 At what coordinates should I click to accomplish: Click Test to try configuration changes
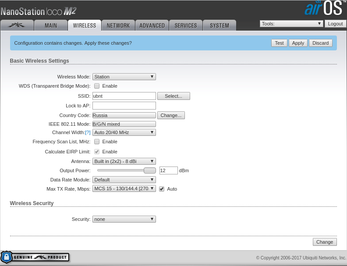279,43
